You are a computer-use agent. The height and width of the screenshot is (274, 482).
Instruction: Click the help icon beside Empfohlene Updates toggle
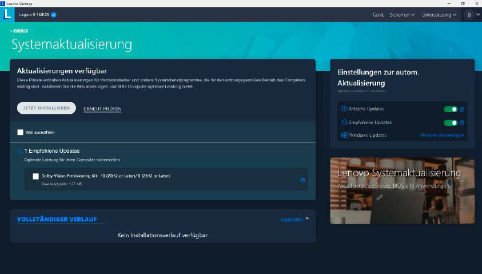461,122
